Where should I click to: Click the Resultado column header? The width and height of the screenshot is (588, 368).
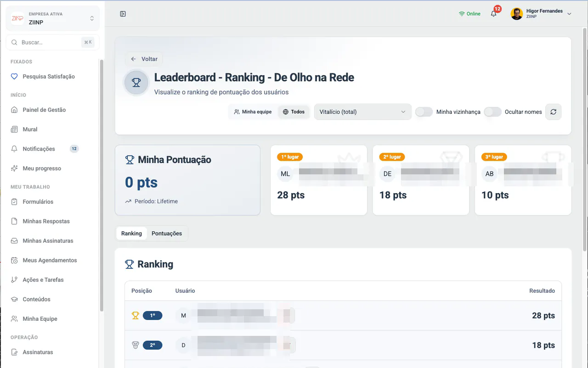pyautogui.click(x=542, y=290)
